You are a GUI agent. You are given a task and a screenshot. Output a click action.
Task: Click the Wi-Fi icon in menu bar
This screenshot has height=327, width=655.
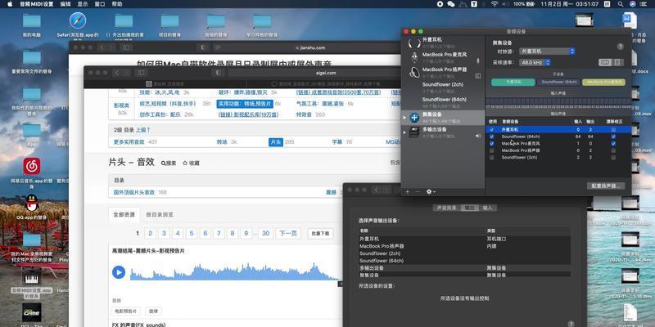click(495, 4)
